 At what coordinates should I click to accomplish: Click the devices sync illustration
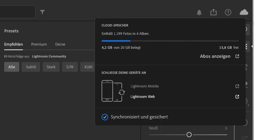point(113,91)
